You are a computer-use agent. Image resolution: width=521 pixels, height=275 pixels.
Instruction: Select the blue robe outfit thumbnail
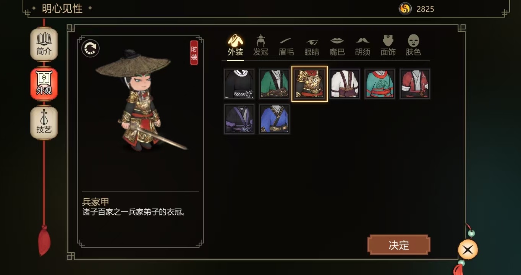274,119
